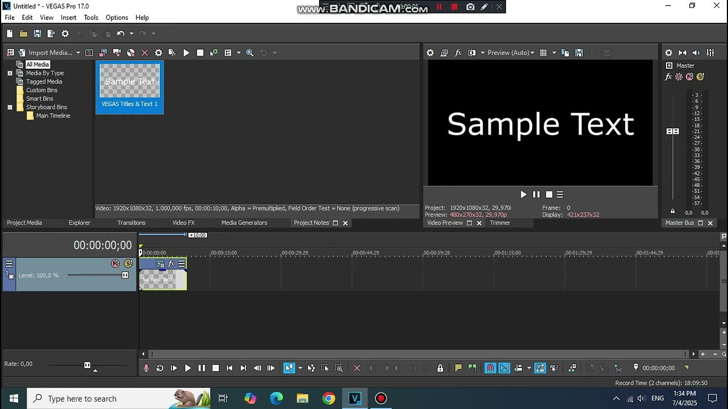Save the project with the floppy disk icon
Viewport: 728px width, 409px height.
click(37, 34)
